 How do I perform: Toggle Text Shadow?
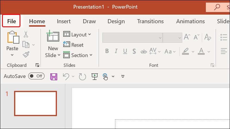tap(134, 51)
